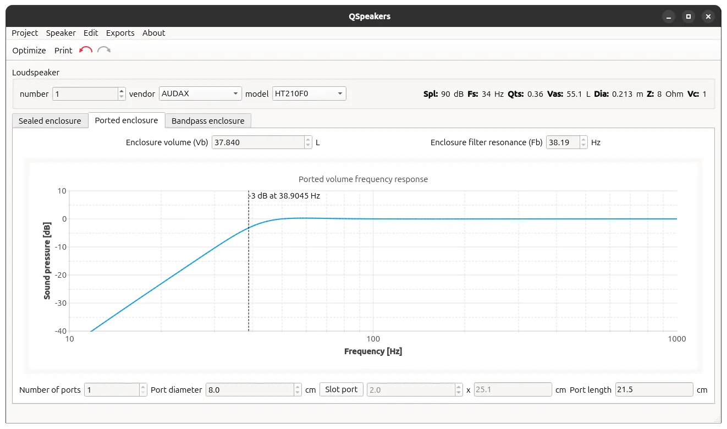Click the Optimize toolbar button

pos(29,51)
